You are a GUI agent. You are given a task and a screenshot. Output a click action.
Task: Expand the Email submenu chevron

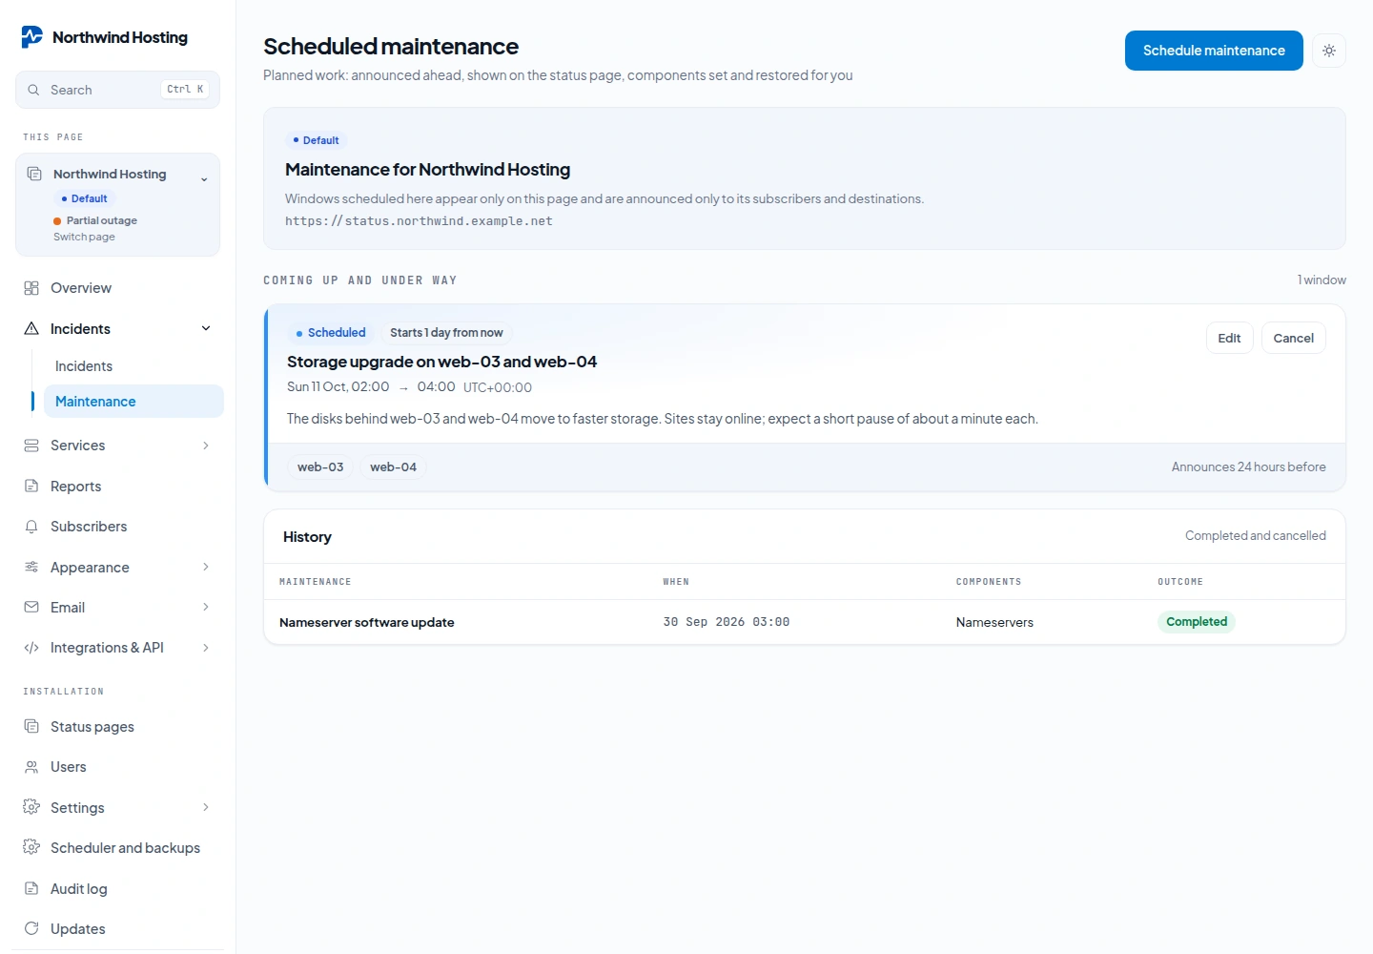coord(206,608)
